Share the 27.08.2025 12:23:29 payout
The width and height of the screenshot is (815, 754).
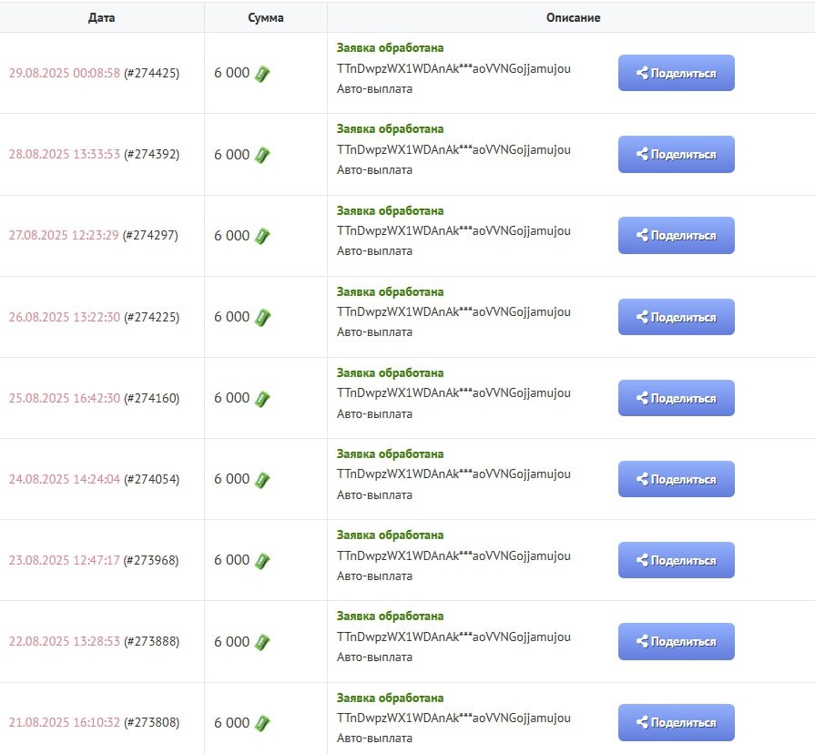[676, 236]
